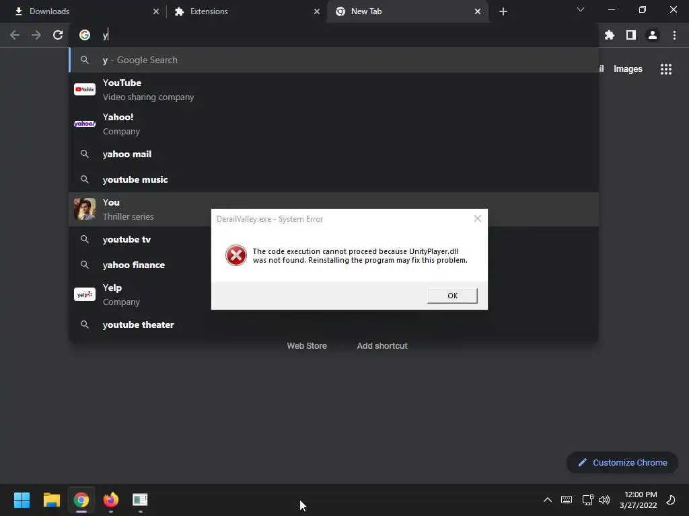Image resolution: width=689 pixels, height=516 pixels.
Task: Click the 'You' series poster thumbnail
Action: tap(85, 209)
